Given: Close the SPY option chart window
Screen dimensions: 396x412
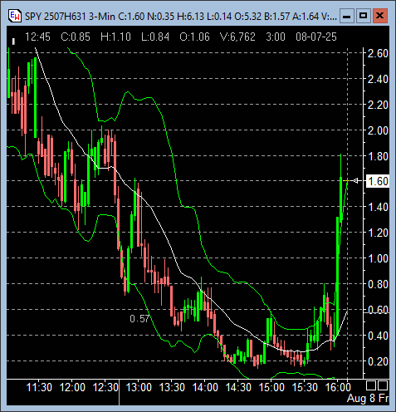Looking at the screenshot, I should pos(379,17).
